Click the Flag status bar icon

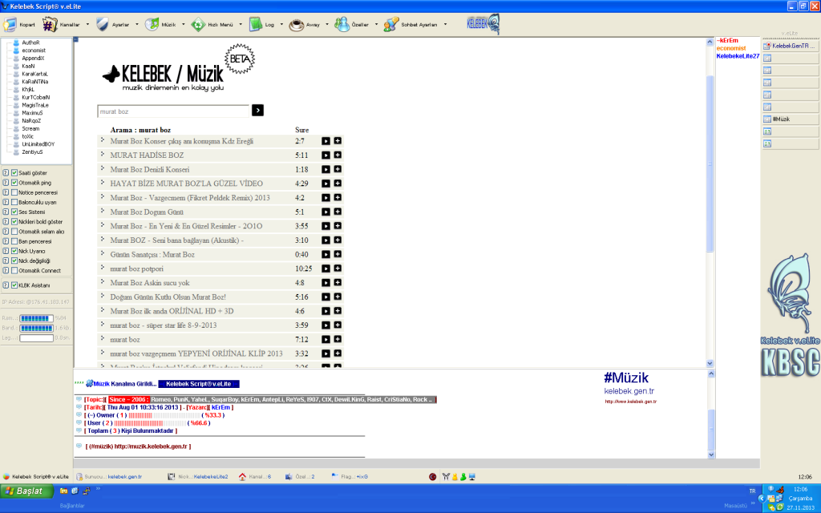(335, 476)
